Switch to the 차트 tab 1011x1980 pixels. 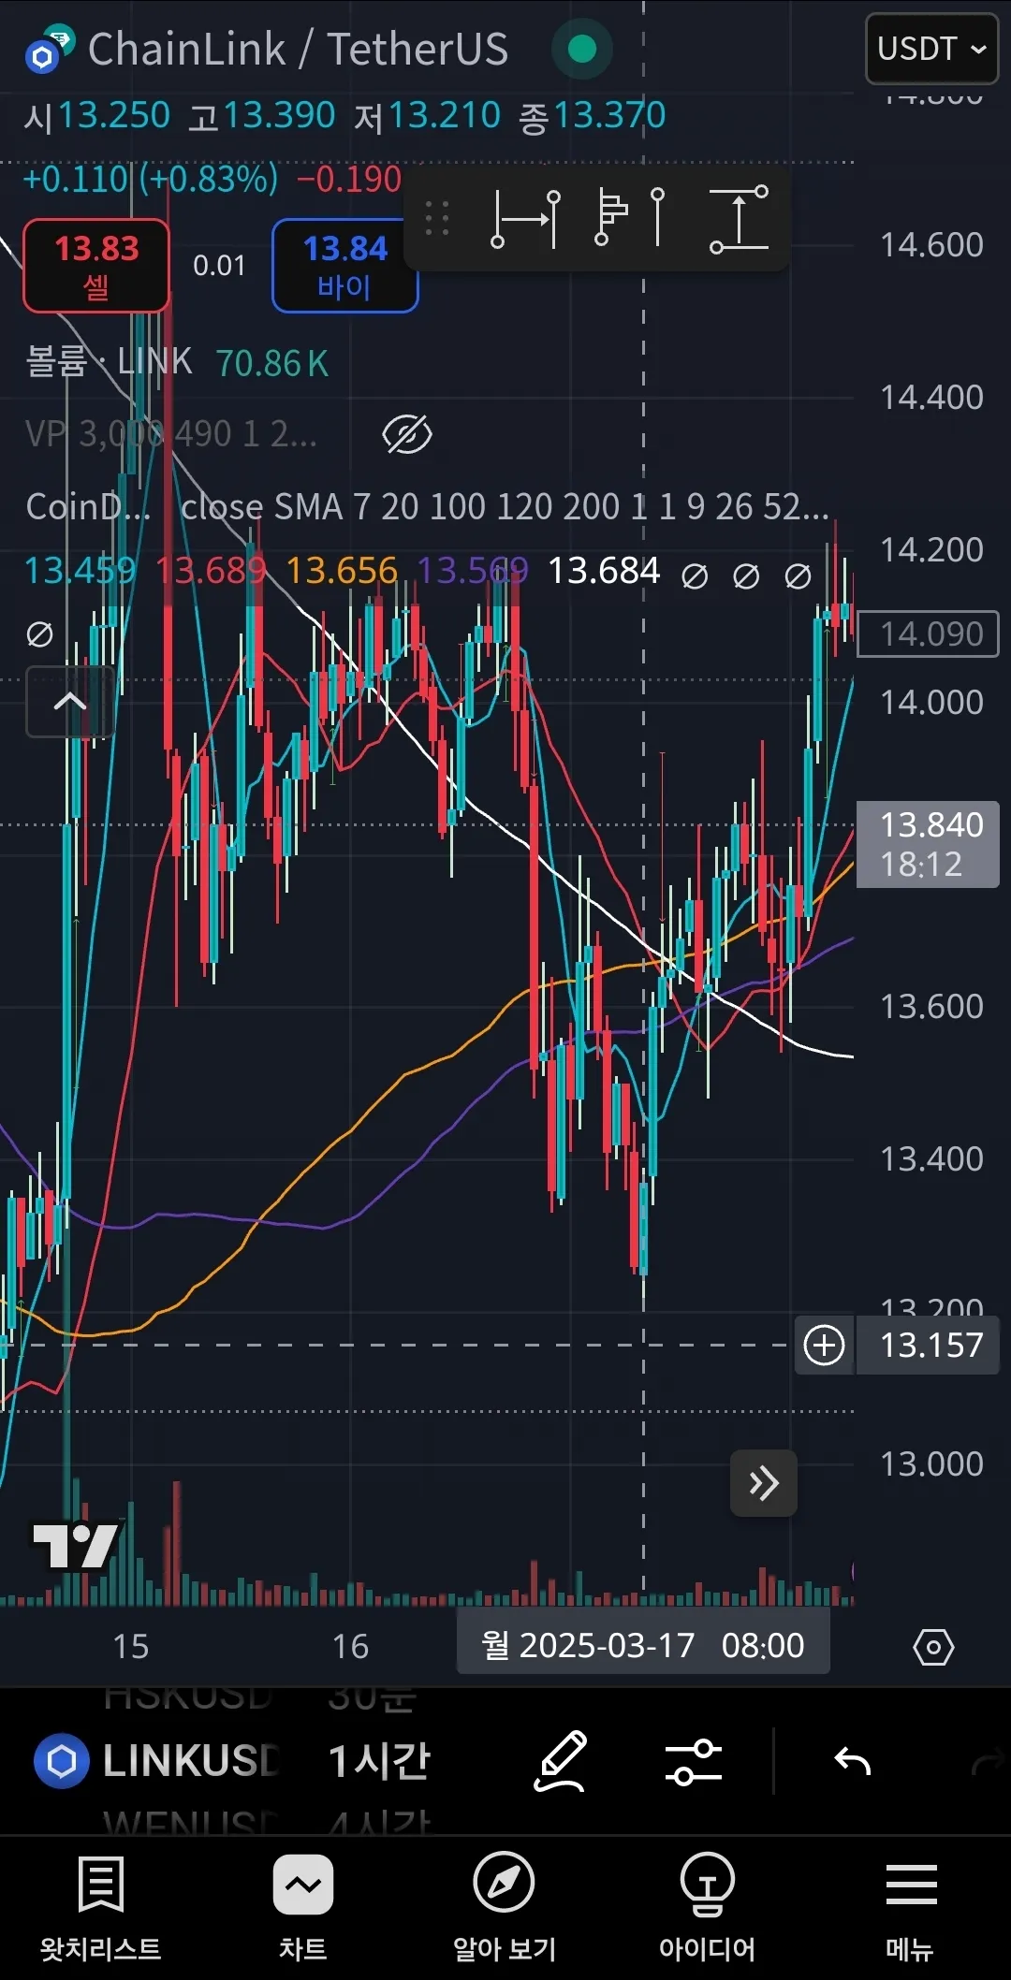coord(302,1909)
